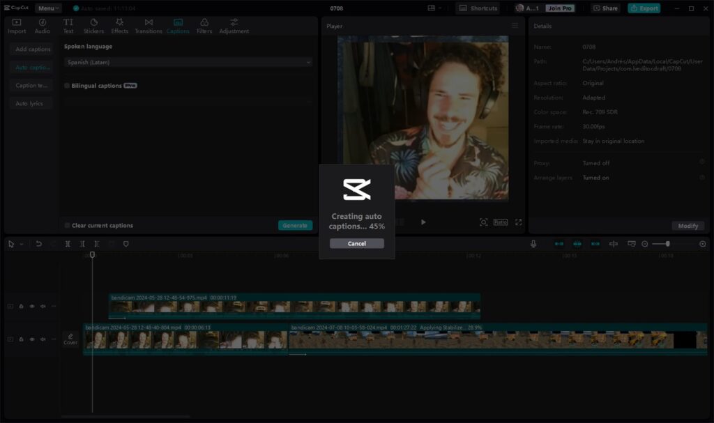Cancel the auto captions creation
Image resolution: width=714 pixels, height=423 pixels.
point(356,244)
